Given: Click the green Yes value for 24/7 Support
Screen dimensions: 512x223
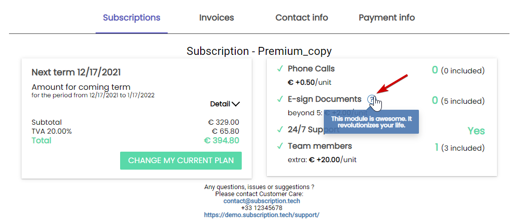Looking at the screenshot, I should (476, 131).
